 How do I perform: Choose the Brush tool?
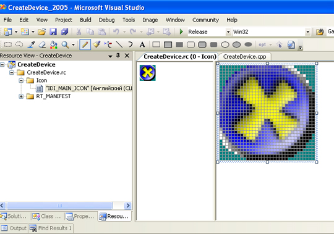[x=96, y=44]
